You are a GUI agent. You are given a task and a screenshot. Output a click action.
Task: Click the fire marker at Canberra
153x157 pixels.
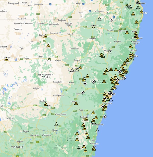tap(86, 119)
